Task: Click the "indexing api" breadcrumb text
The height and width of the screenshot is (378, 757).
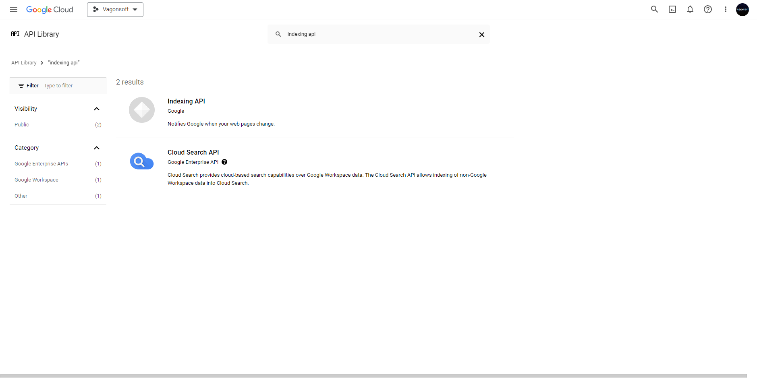Action: tap(64, 63)
